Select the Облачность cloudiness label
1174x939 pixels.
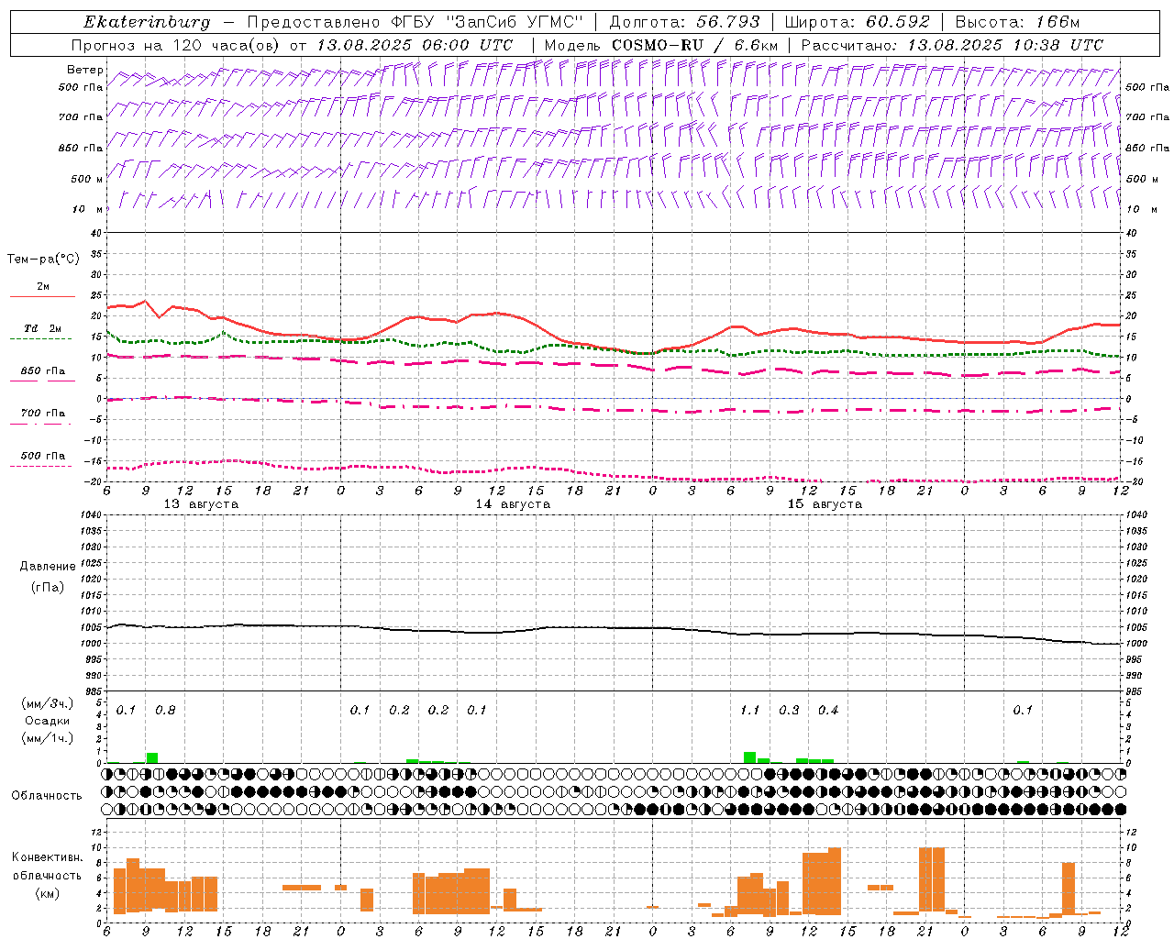click(x=47, y=795)
